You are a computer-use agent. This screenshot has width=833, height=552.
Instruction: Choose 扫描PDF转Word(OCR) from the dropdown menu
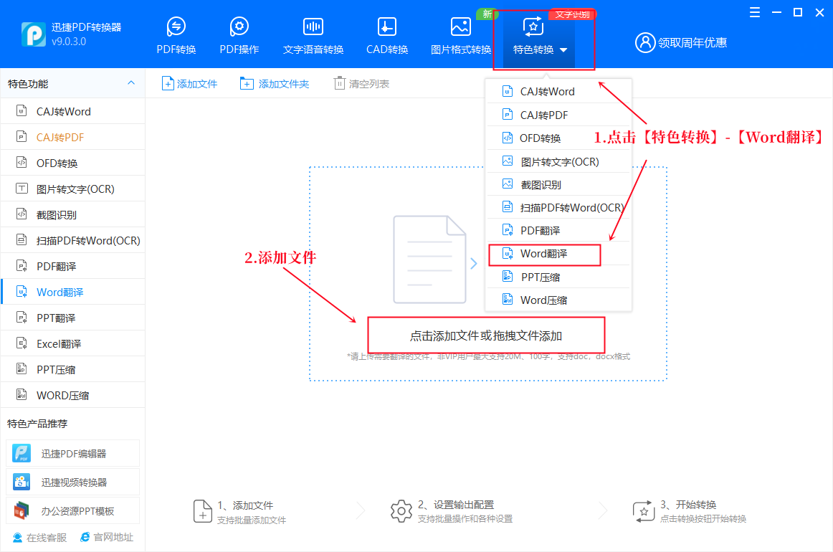pos(558,208)
